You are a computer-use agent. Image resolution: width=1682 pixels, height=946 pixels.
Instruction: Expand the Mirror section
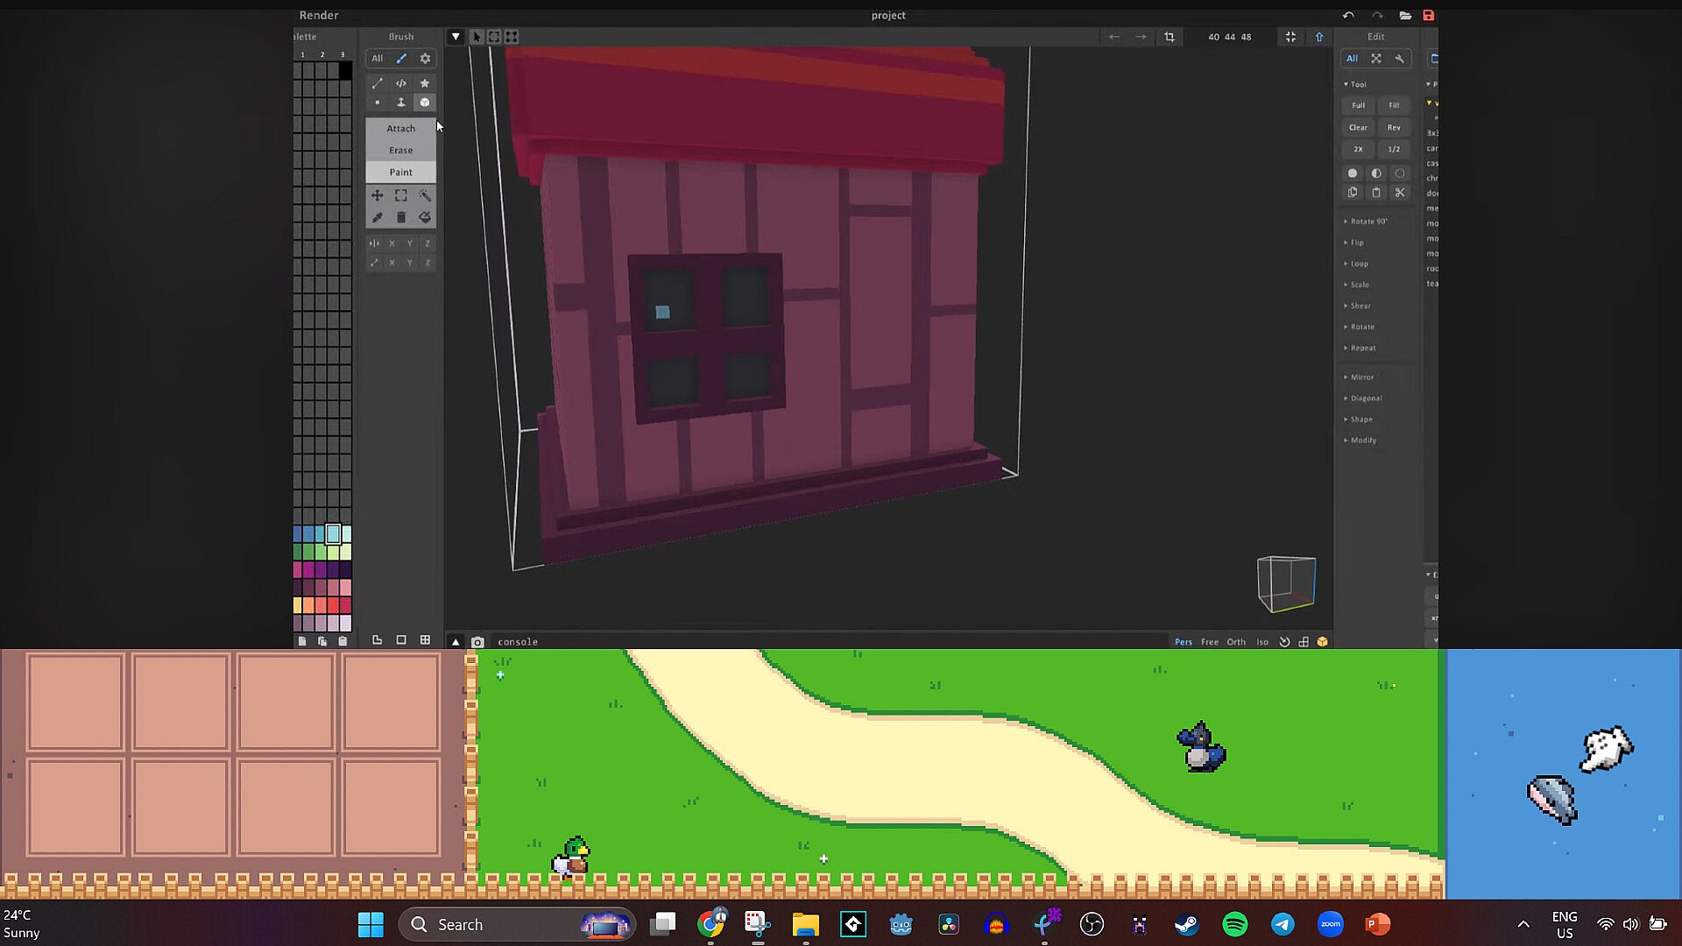tap(1361, 378)
